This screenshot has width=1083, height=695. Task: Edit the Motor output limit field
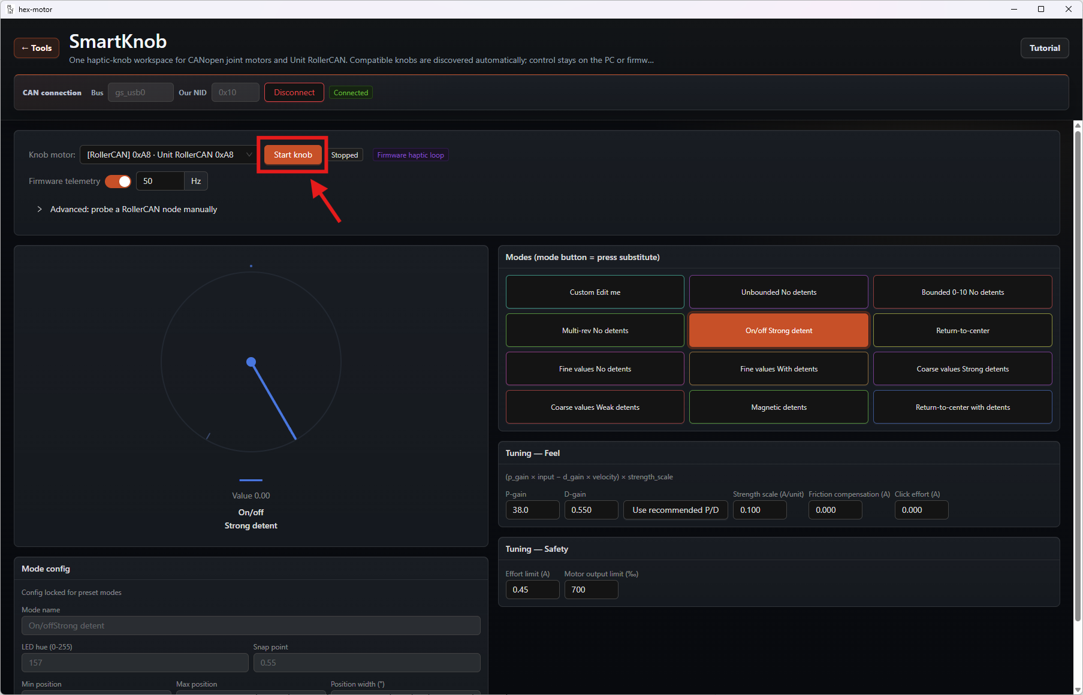pyautogui.click(x=591, y=590)
